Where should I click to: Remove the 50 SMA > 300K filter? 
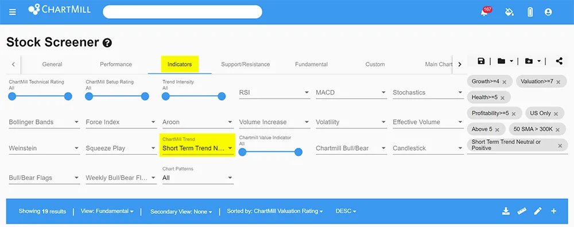pyautogui.click(x=557, y=130)
